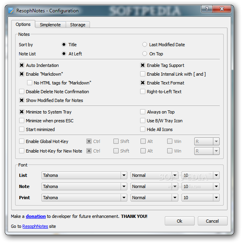Check No HTML tags for "Markdown"
The width and height of the screenshot is (242, 243).
tap(29, 83)
